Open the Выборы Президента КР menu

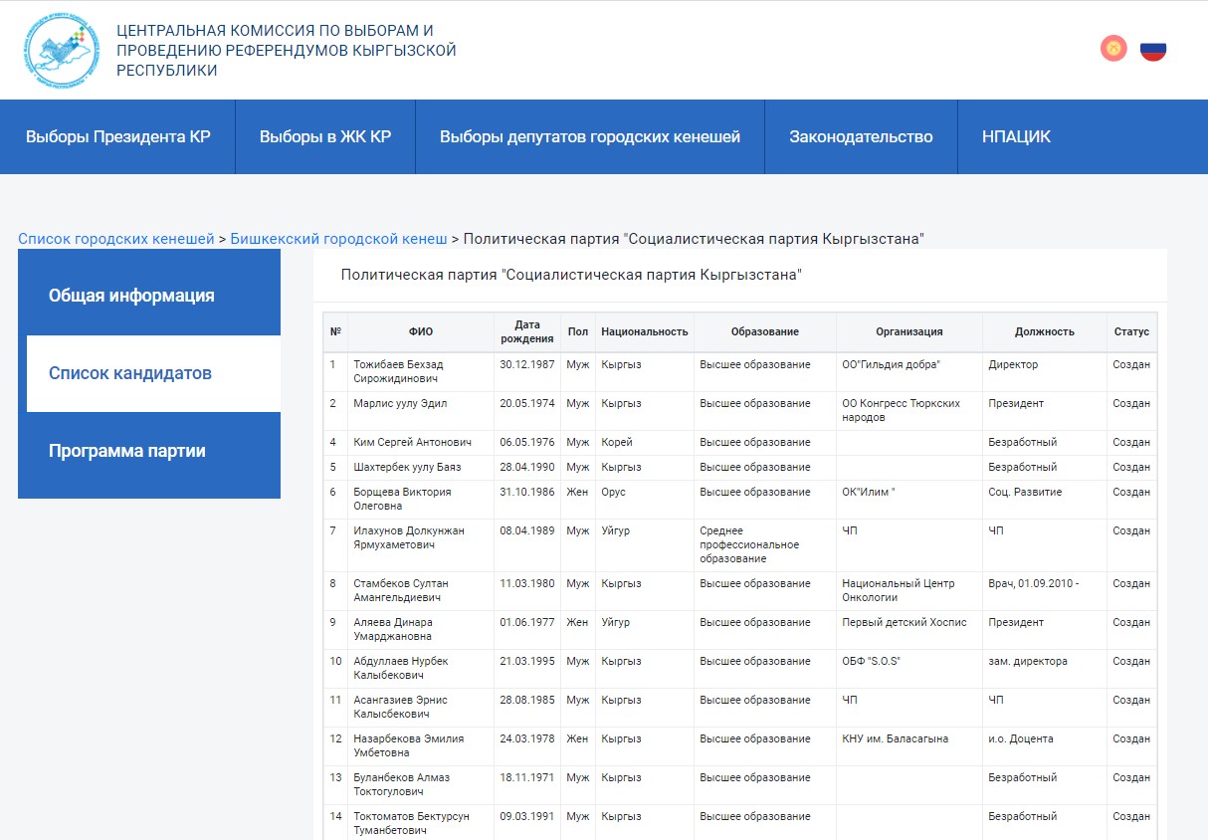coord(117,137)
